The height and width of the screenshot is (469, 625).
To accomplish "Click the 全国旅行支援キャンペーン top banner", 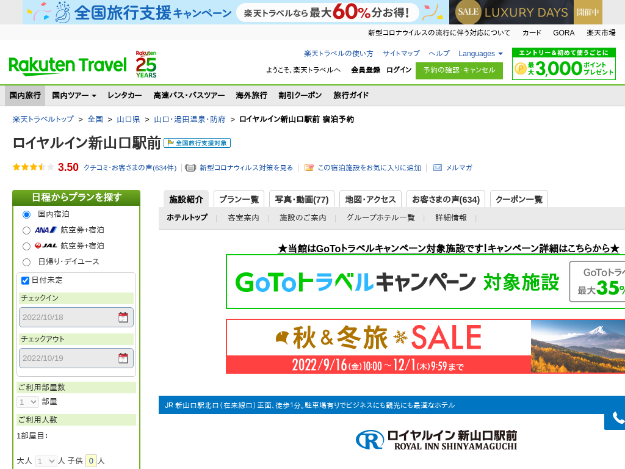I will (236, 12).
